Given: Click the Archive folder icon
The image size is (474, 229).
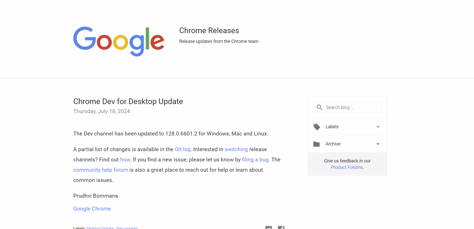Looking at the screenshot, I should pos(316,144).
